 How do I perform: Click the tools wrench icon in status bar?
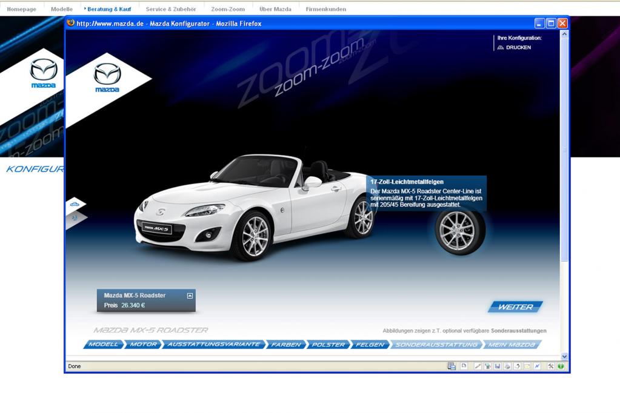[x=551, y=366]
